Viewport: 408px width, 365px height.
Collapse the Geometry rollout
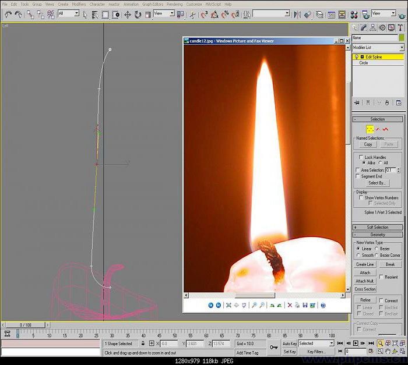click(x=378, y=235)
